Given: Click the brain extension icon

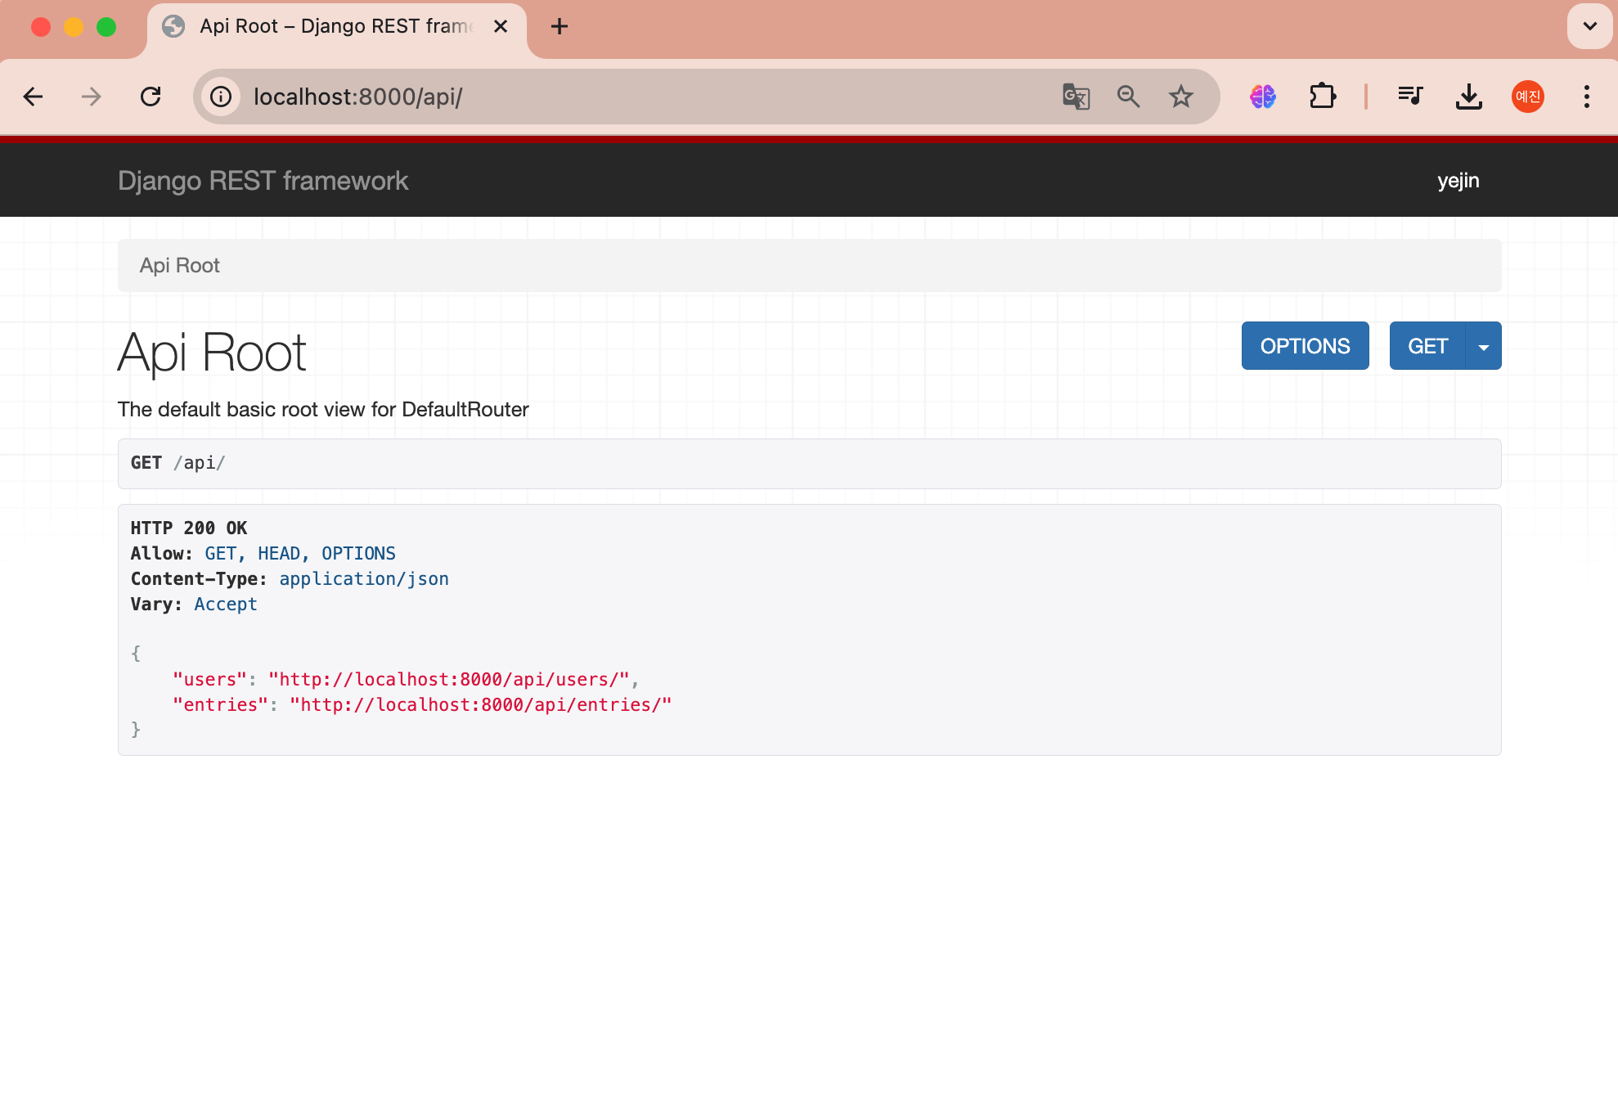Looking at the screenshot, I should click(x=1263, y=97).
